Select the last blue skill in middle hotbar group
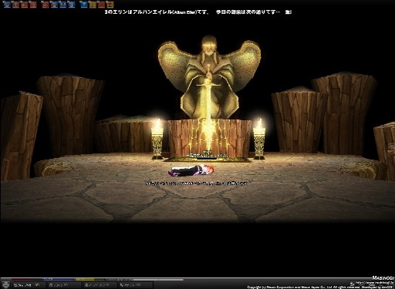This screenshot has height=289, width=395. click(71, 5)
